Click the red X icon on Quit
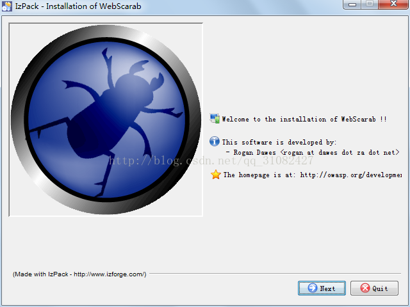The height and width of the screenshot is (307, 410). [x=365, y=288]
